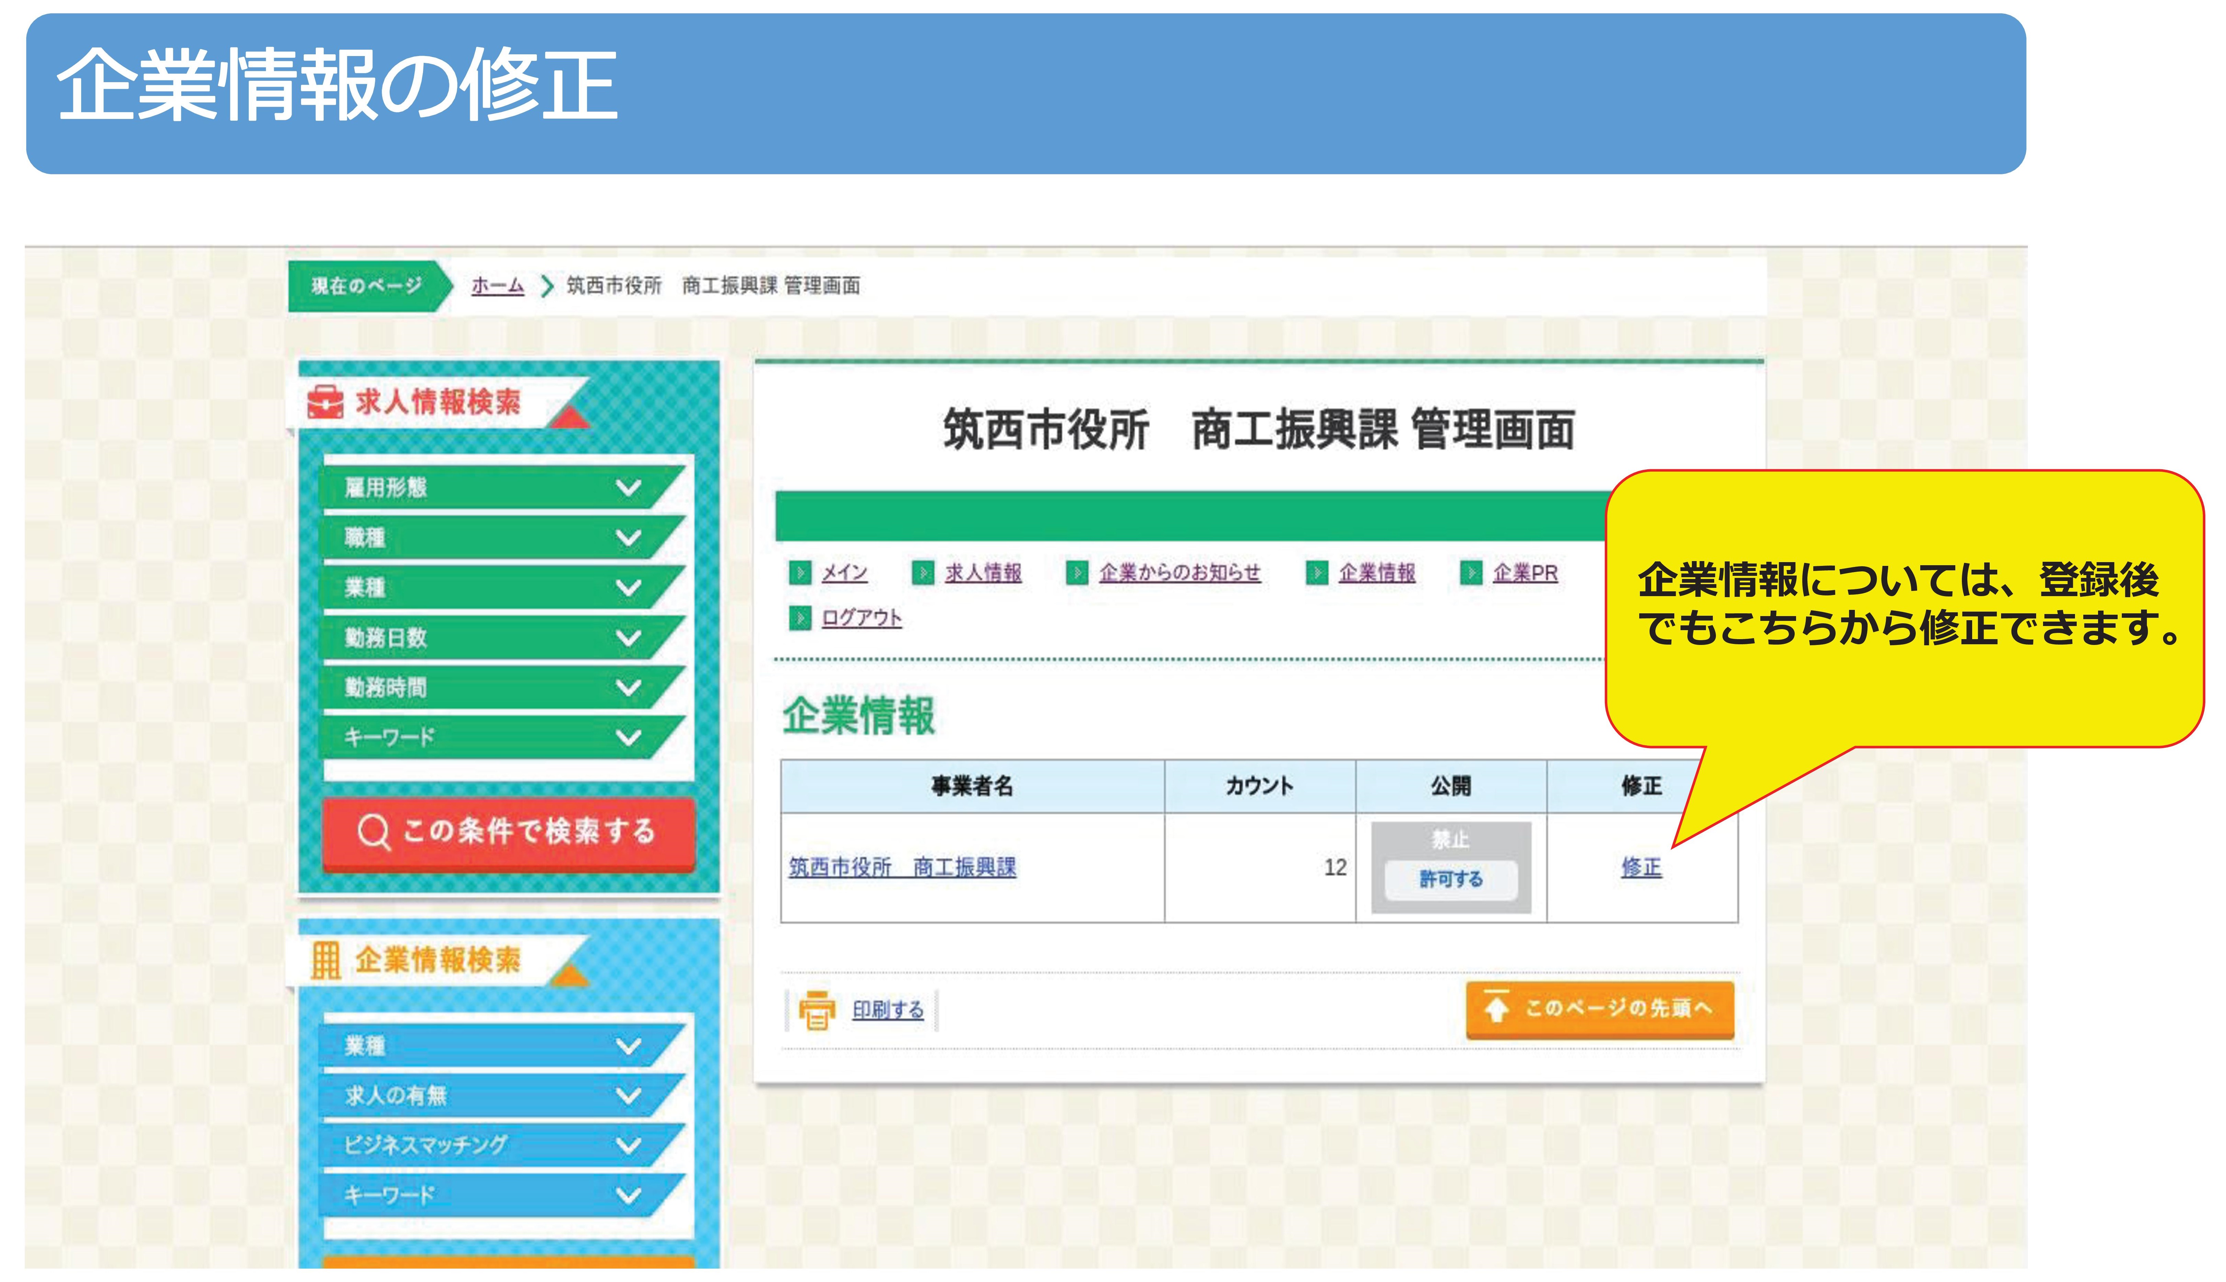Click the green arrow icon beside 求人情報
Image resolution: width=2226 pixels, height=1282 pixels.
[922, 573]
